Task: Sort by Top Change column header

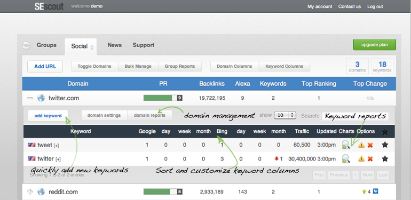Action: tap(370, 84)
